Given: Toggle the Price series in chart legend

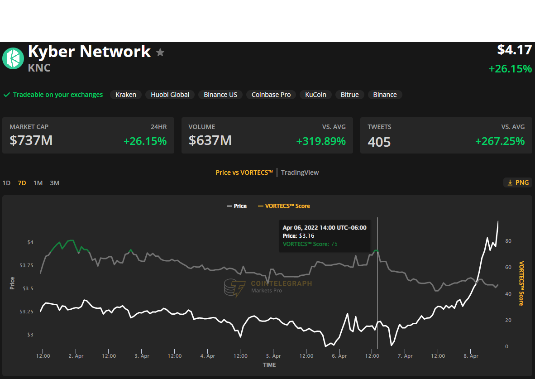Looking at the screenshot, I should (237, 206).
